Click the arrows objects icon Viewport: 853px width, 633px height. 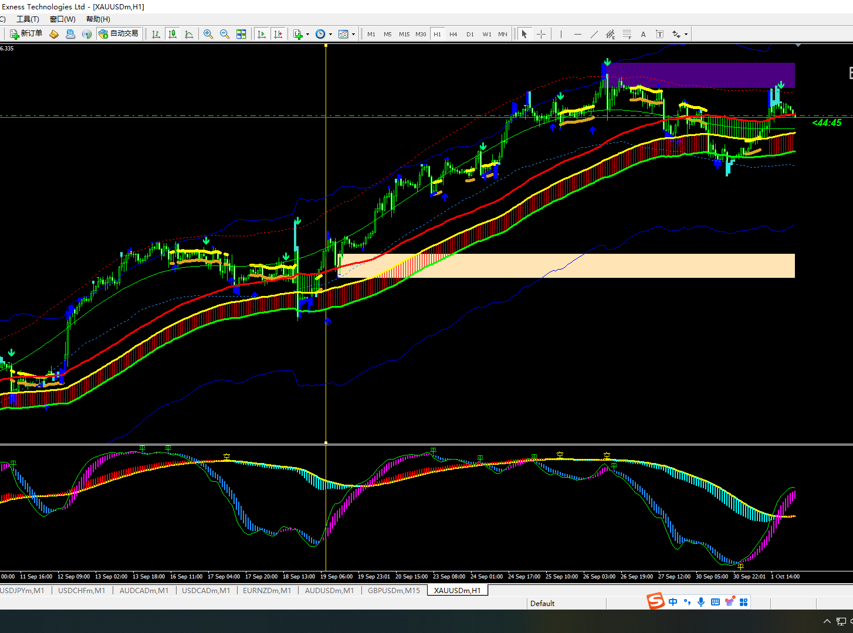pyautogui.click(x=676, y=34)
